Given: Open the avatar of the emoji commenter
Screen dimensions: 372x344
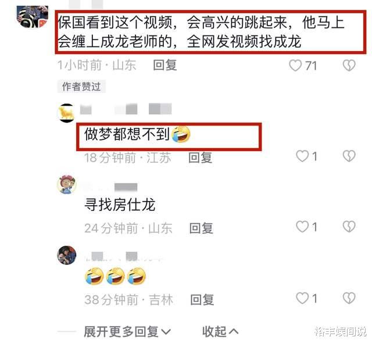Looking at the screenshot, I should pos(67,255).
